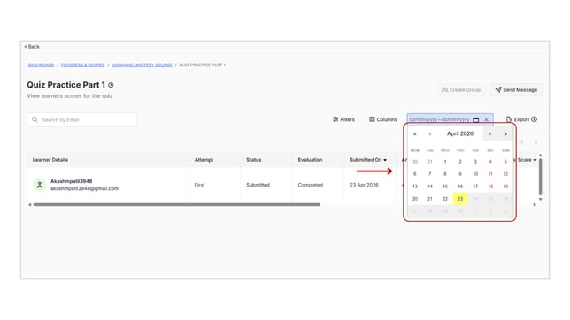Pick April 9 in the calendar
The width and height of the screenshot is (570, 320).
coord(460,174)
